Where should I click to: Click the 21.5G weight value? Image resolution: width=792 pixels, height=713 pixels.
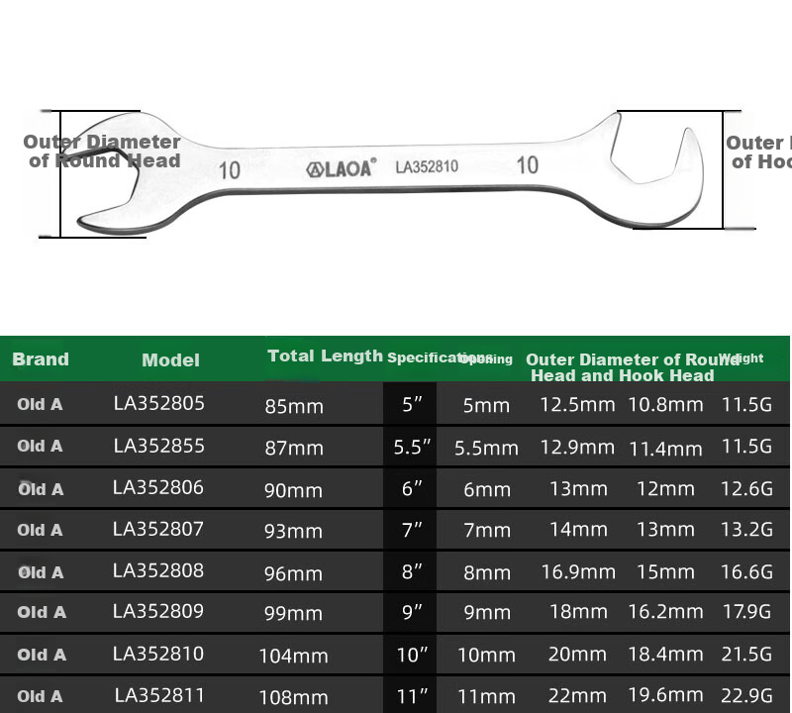746,655
